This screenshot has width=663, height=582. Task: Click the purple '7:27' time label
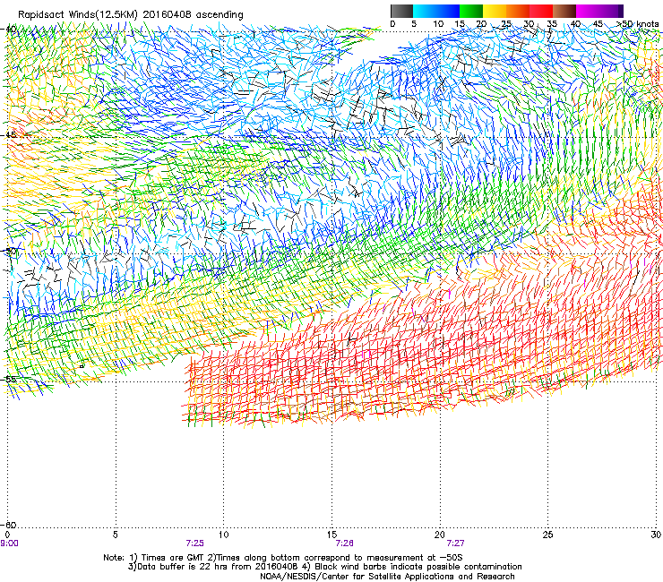click(455, 543)
